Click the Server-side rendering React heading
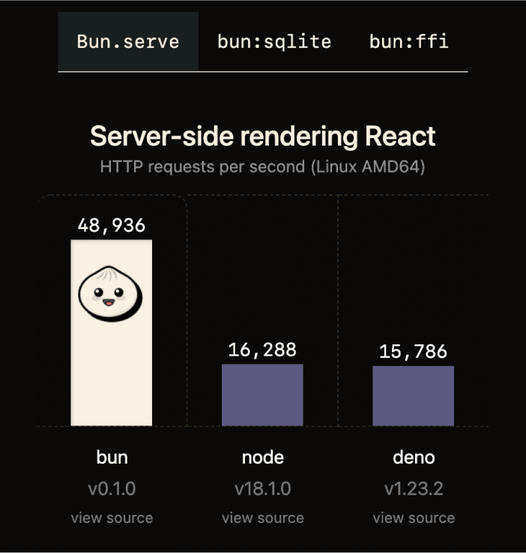This screenshot has height=553, width=526. (x=263, y=137)
